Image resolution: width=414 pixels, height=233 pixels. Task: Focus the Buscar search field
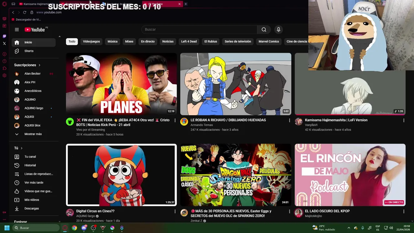[x=199, y=29]
